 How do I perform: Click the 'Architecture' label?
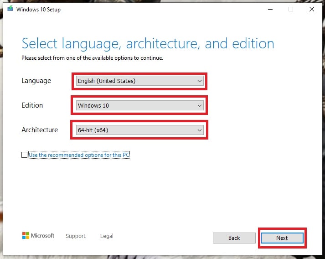click(x=40, y=130)
